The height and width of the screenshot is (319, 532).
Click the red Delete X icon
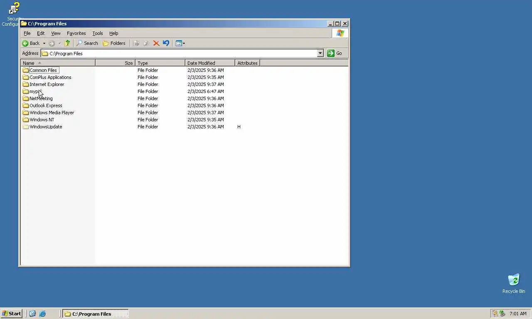point(156,43)
